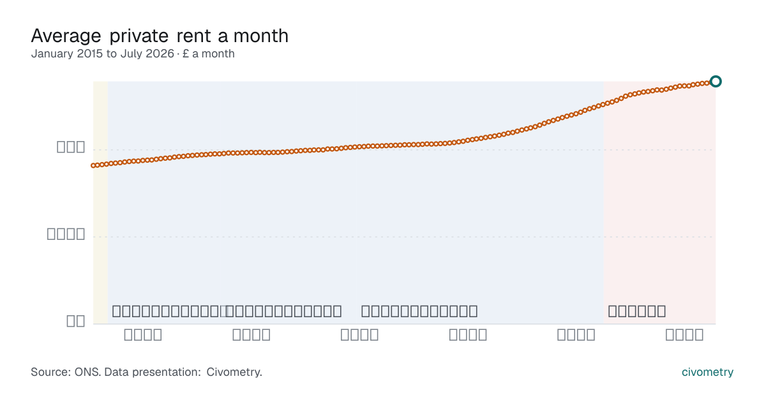Click the middle dashed horizontal gridline
This screenshot has height=402, width=766.
(x=404, y=237)
